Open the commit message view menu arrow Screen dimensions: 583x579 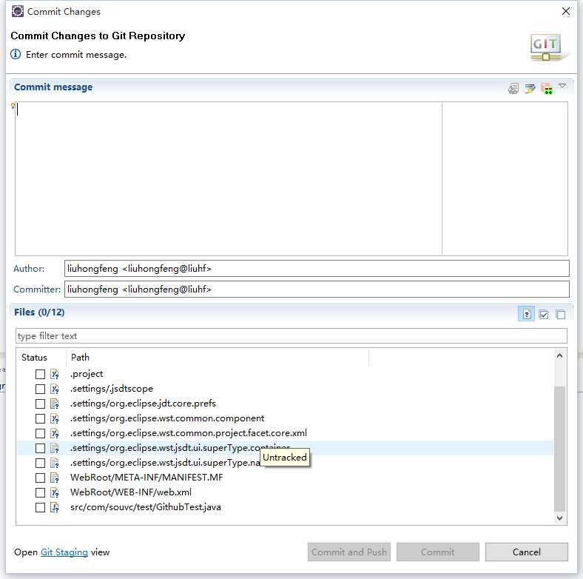click(562, 86)
